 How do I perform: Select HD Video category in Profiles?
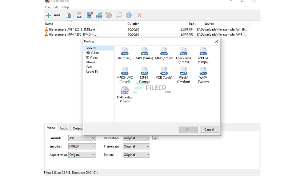click(92, 53)
